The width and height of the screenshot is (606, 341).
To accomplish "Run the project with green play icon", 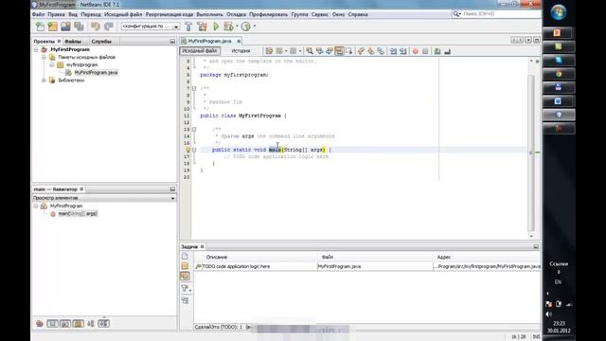I will pyautogui.click(x=216, y=27).
